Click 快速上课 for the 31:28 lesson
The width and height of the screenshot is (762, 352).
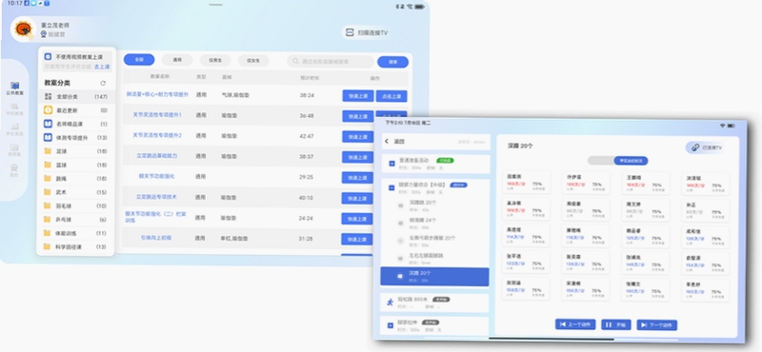[356, 240]
